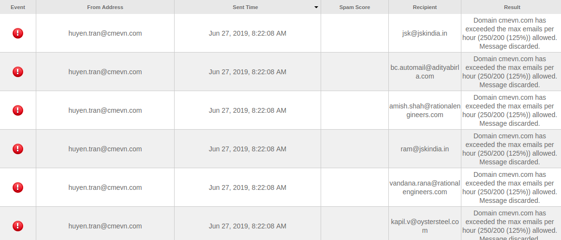Click the sent time in the bc.automail row

pyautogui.click(x=248, y=72)
